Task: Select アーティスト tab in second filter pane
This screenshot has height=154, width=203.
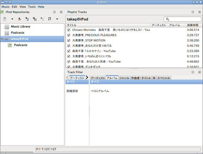Action: [98, 78]
